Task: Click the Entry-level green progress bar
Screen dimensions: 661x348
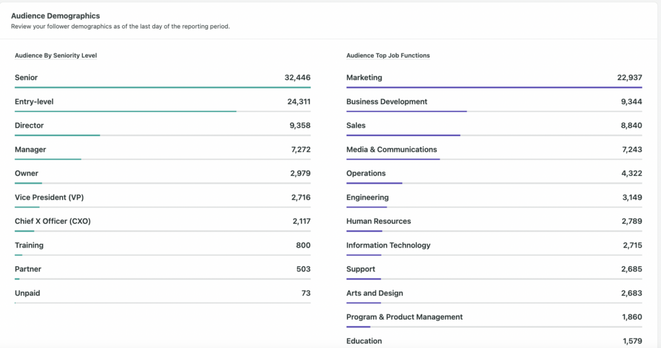Action: (125, 111)
